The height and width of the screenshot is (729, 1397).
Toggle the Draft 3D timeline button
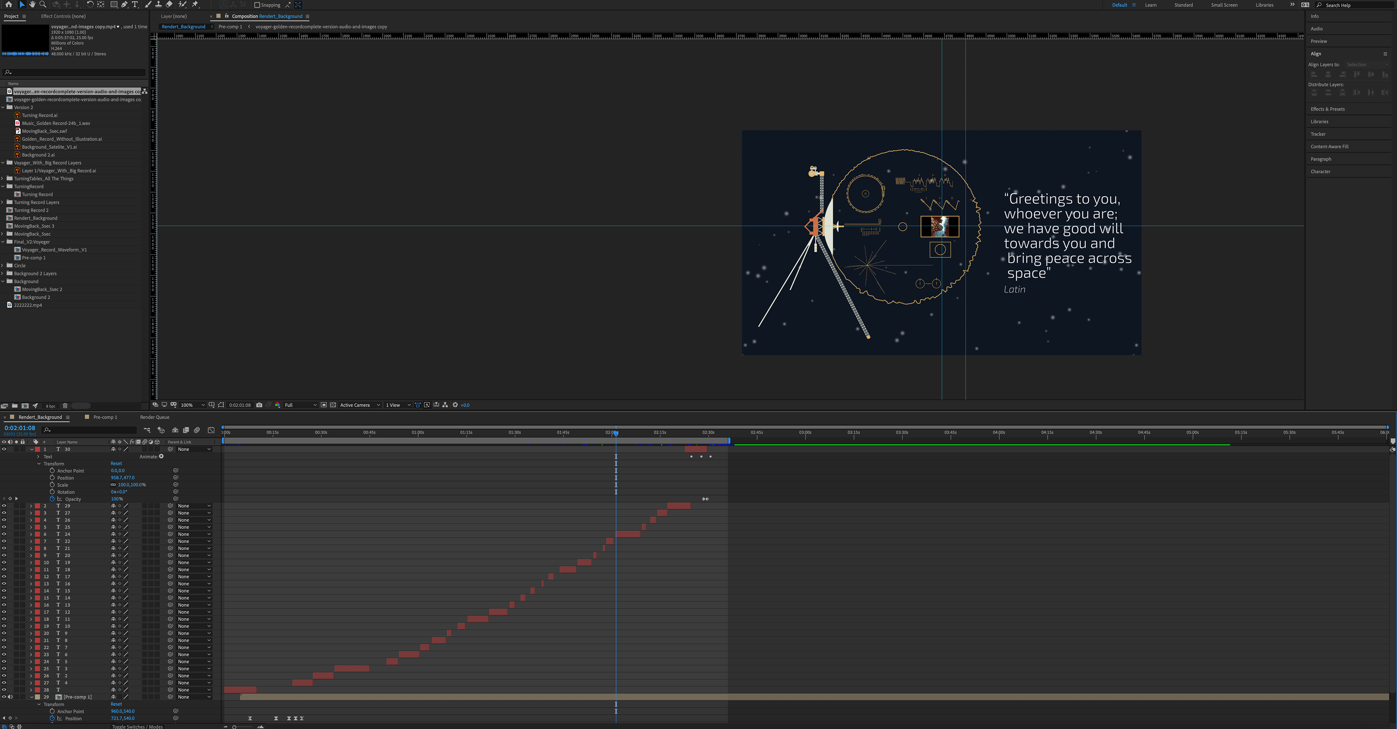tap(161, 430)
